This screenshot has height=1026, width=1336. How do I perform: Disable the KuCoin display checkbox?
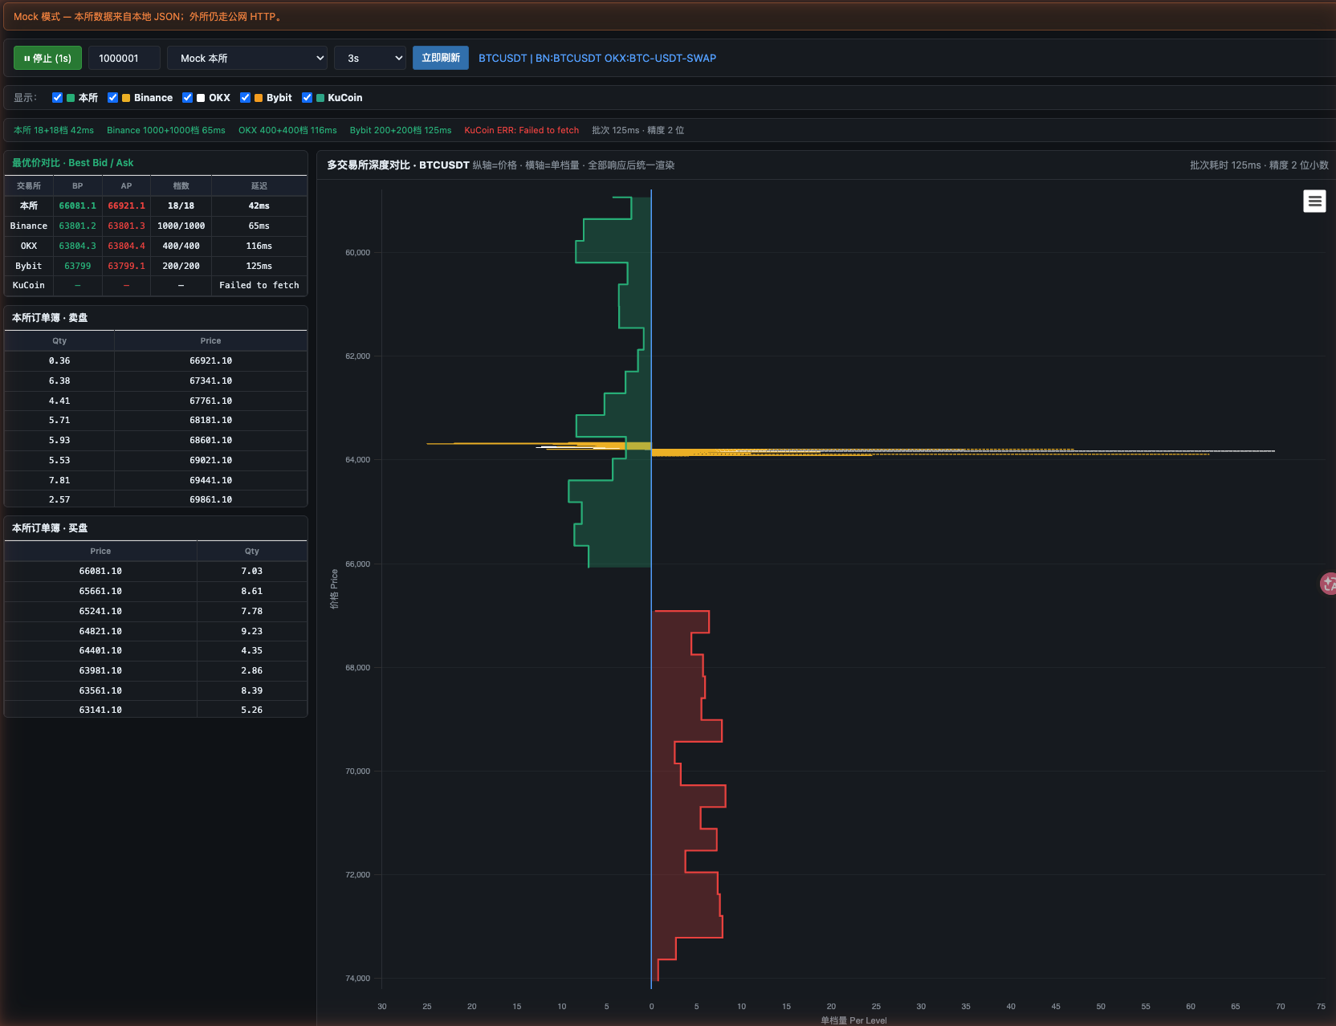307,98
